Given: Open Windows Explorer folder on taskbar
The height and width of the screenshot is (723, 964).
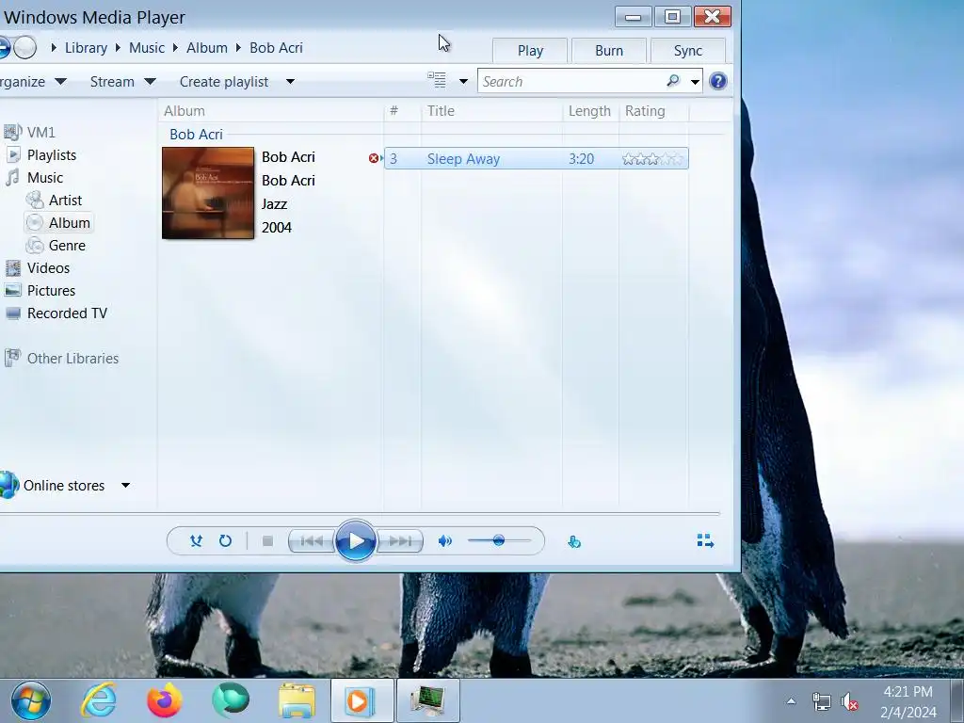Looking at the screenshot, I should 297,700.
